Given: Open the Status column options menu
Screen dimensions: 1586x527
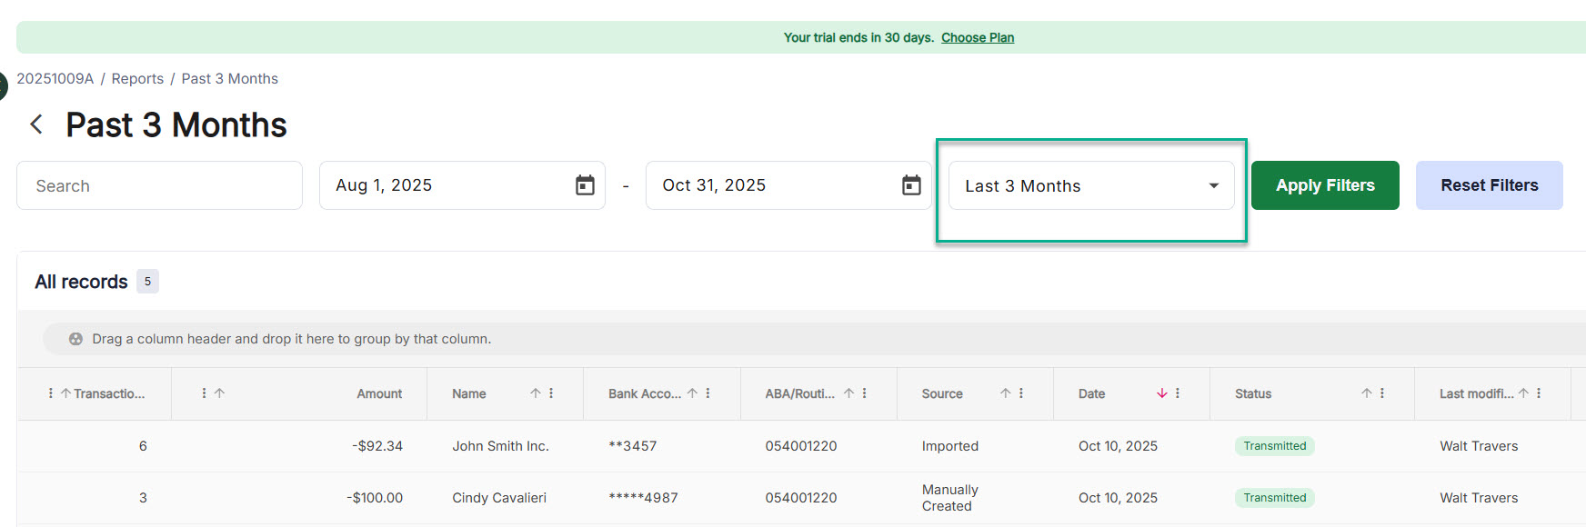Looking at the screenshot, I should click(x=1382, y=393).
